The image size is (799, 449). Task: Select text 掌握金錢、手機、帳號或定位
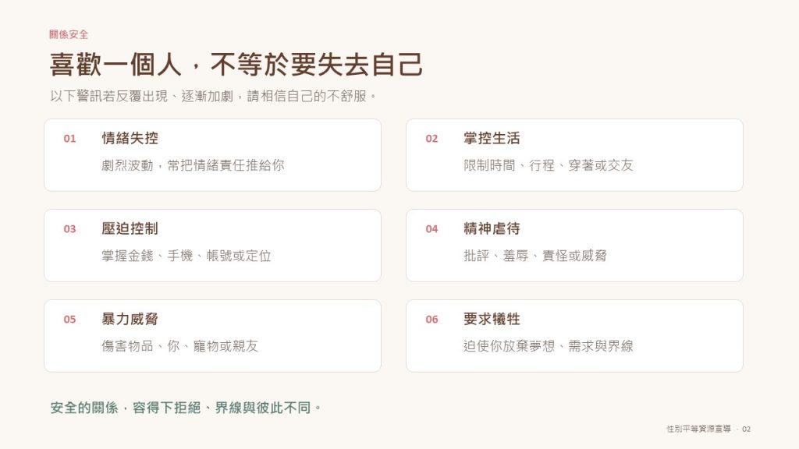point(186,256)
